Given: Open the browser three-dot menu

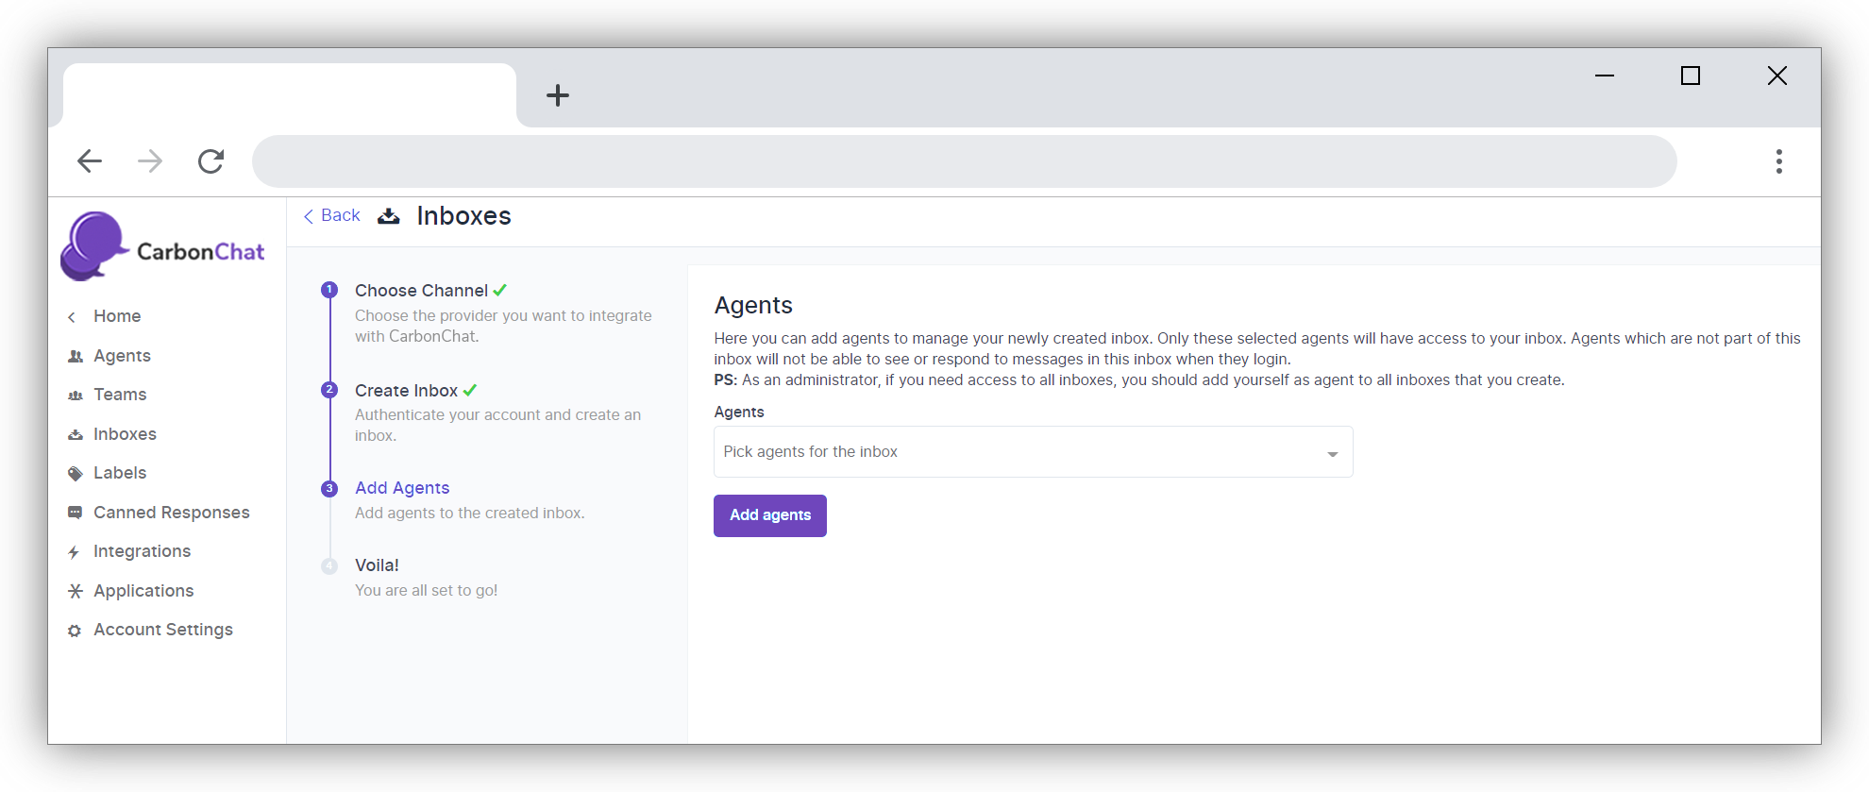Looking at the screenshot, I should 1778,161.
